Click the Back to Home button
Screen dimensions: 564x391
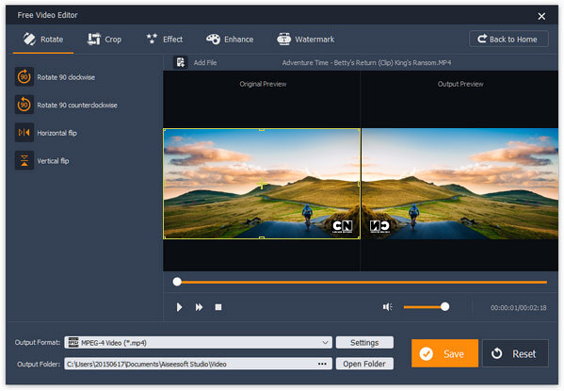(508, 39)
